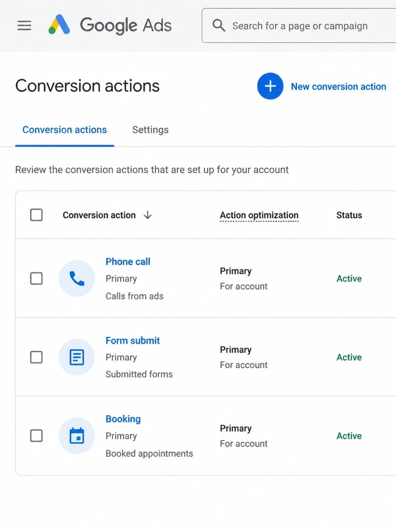Image resolution: width=396 pixels, height=526 pixels.
Task: Click the Form submit document icon
Action: [77, 357]
